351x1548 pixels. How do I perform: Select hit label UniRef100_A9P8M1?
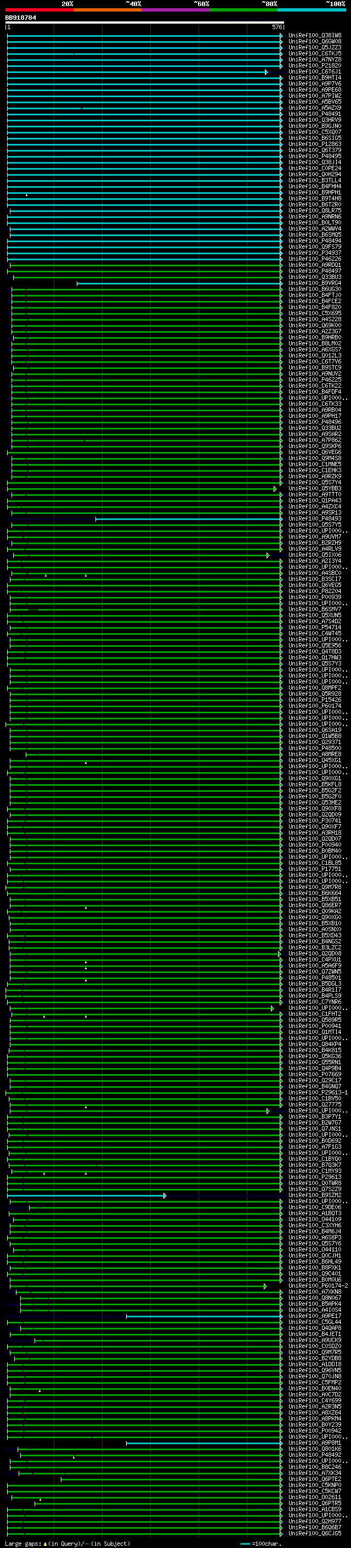pos(315,1444)
